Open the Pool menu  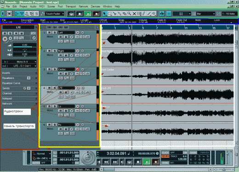coord(60,6)
